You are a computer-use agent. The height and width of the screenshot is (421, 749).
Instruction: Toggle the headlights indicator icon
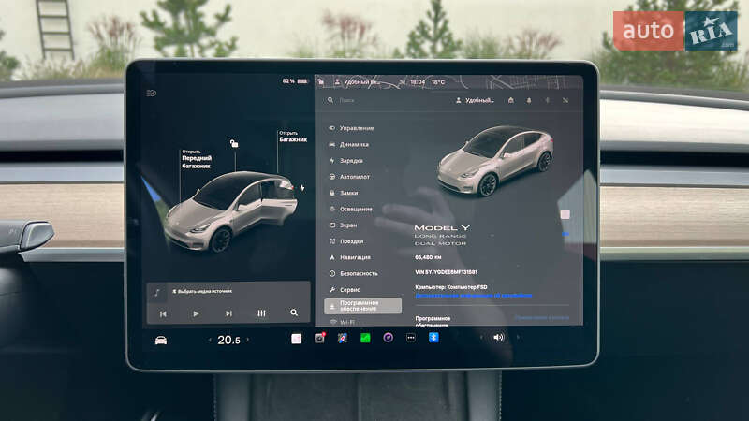pos(152,93)
